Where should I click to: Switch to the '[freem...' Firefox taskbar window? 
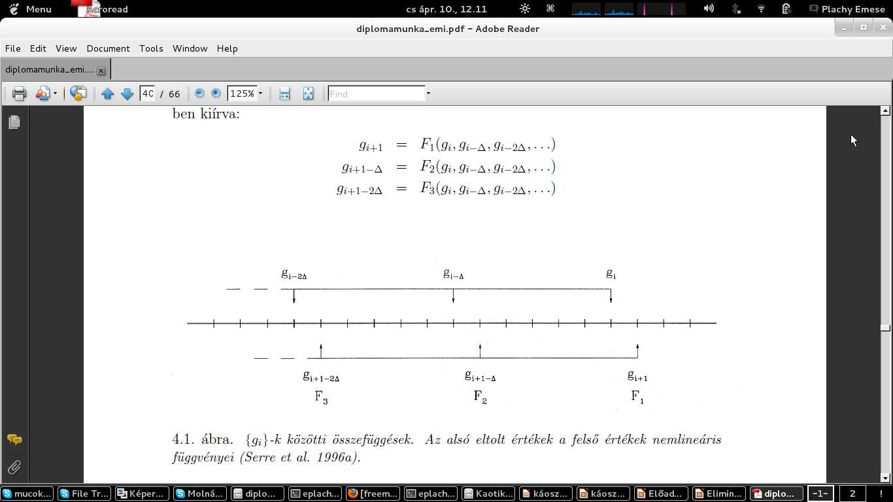tap(373, 494)
